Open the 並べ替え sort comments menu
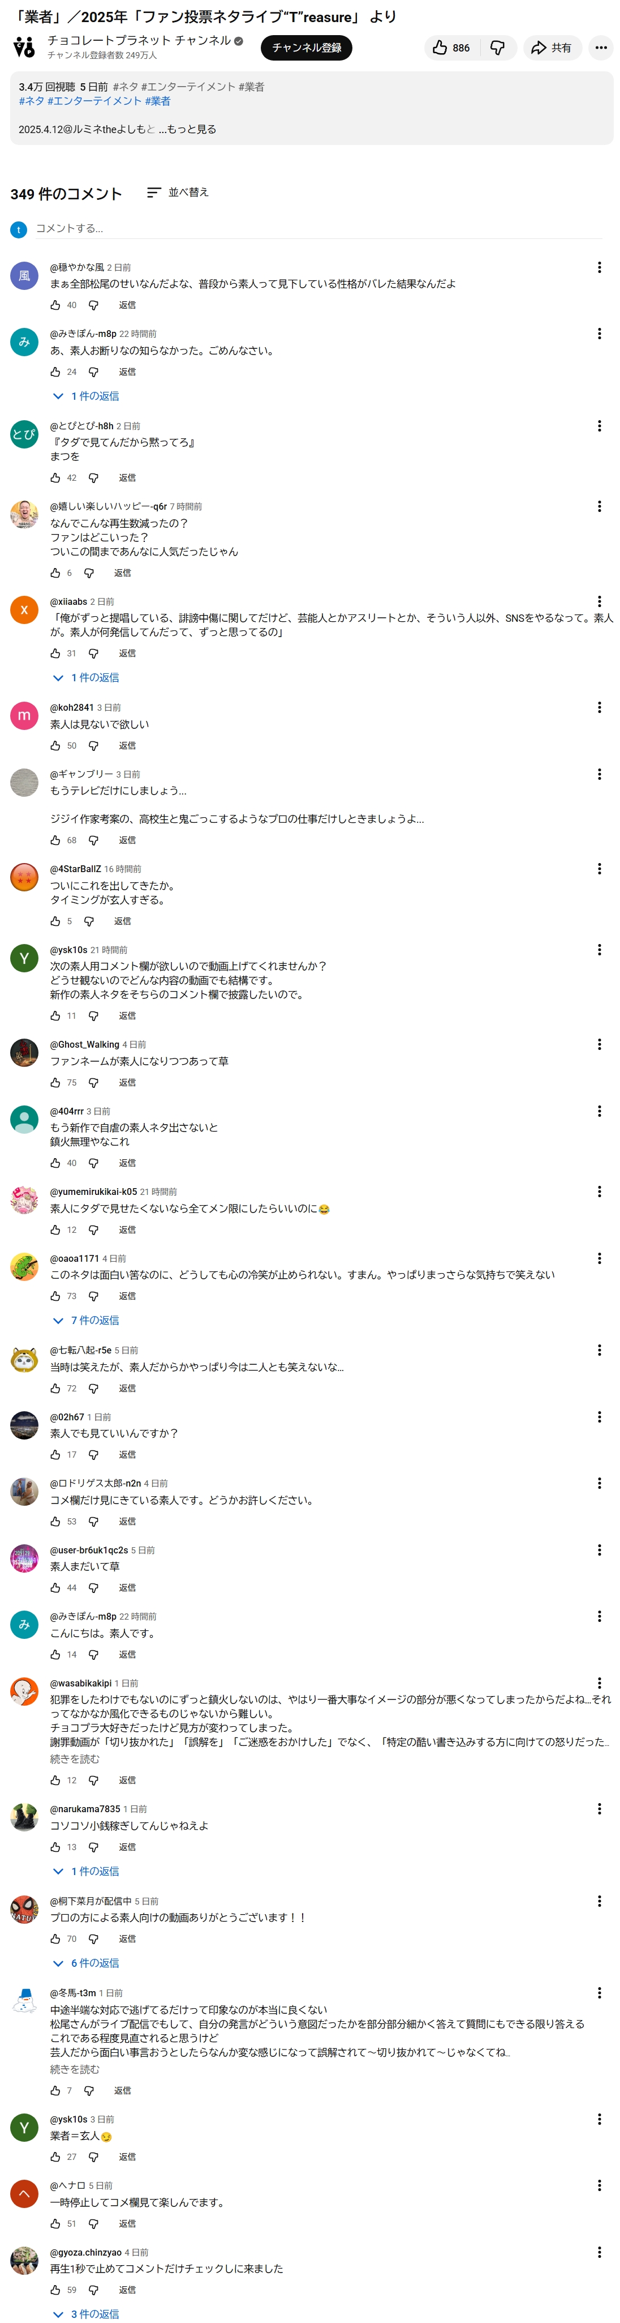The image size is (620, 2323). click(x=178, y=192)
